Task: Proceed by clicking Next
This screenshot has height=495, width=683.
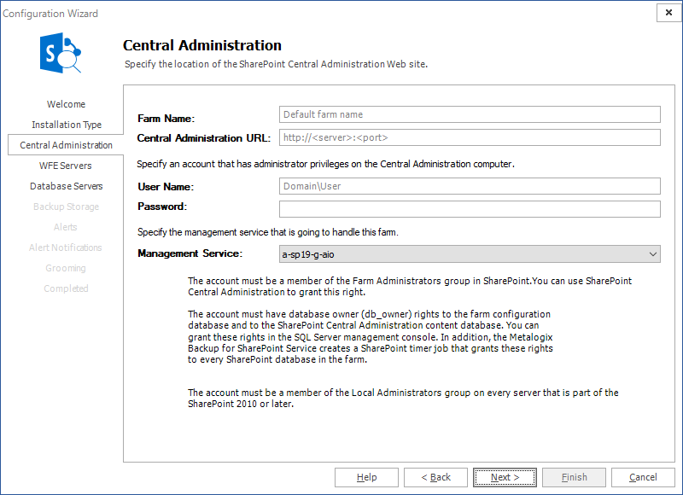Action: click(x=505, y=477)
